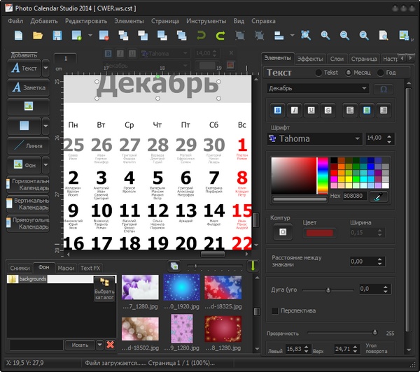Expand the Tahoma font dropdown
The height and width of the screenshot is (372, 420).
click(x=358, y=138)
